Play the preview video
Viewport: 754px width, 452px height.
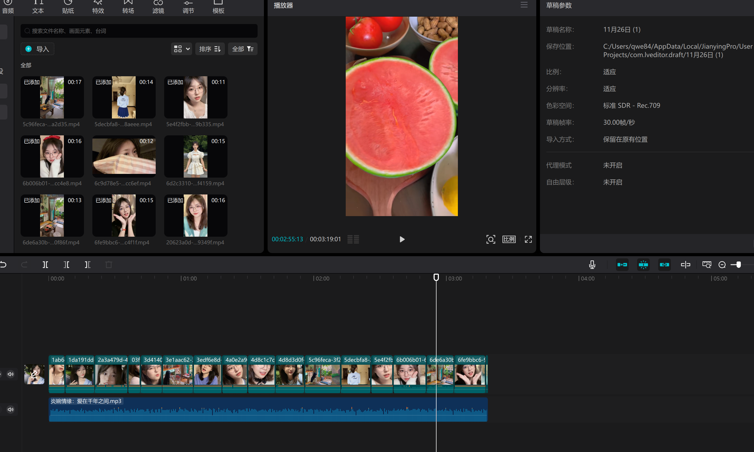coord(402,239)
